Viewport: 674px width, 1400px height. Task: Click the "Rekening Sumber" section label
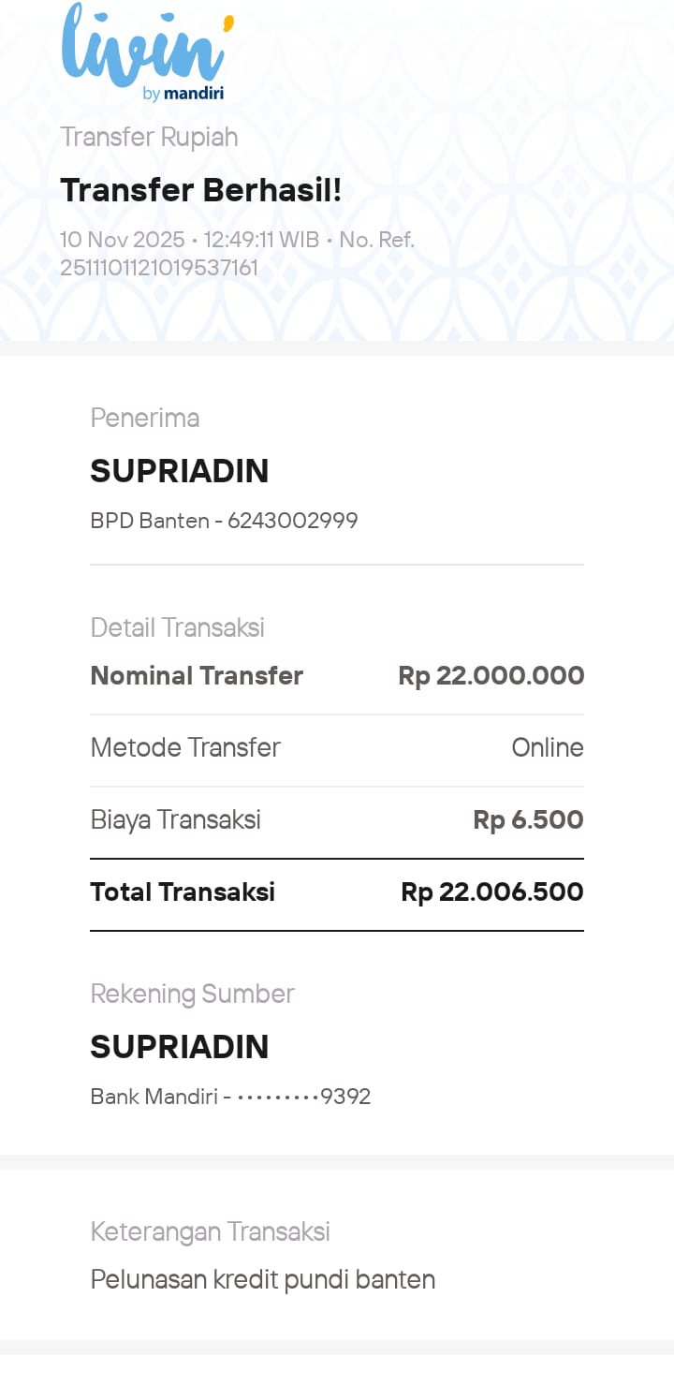pos(192,994)
